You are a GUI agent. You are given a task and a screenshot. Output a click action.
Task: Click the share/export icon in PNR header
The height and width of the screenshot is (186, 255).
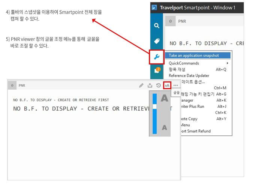tap(150, 85)
